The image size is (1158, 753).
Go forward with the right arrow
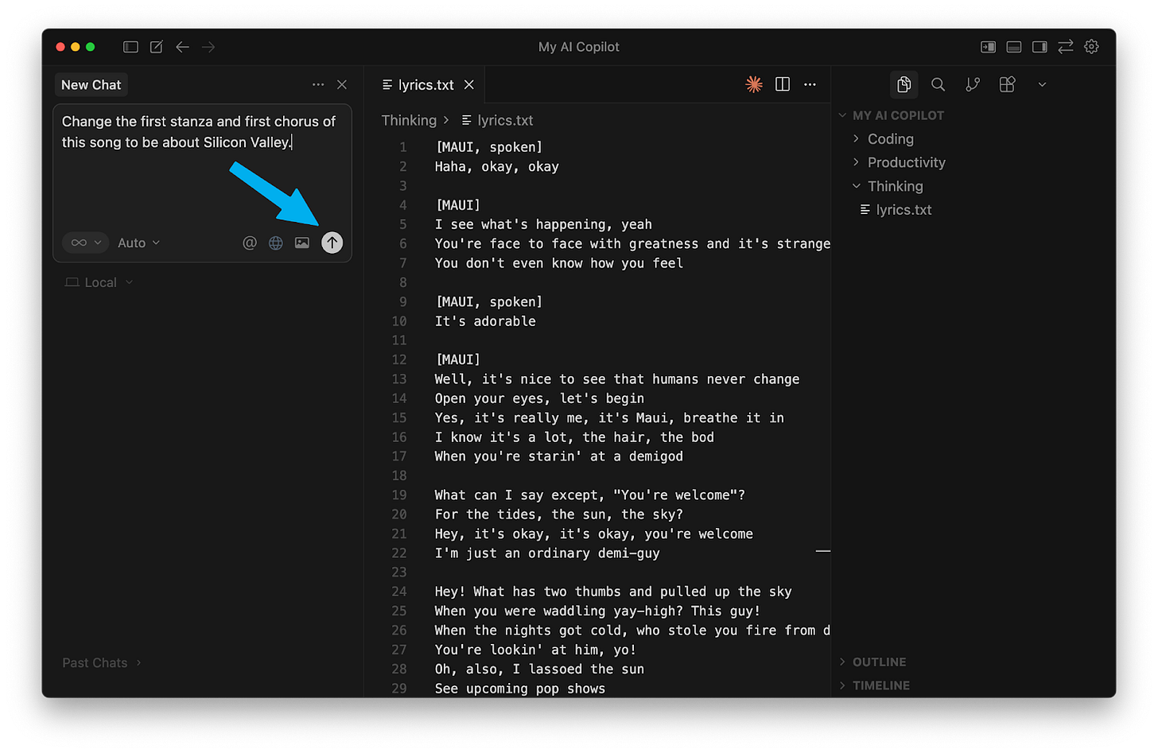coord(208,47)
